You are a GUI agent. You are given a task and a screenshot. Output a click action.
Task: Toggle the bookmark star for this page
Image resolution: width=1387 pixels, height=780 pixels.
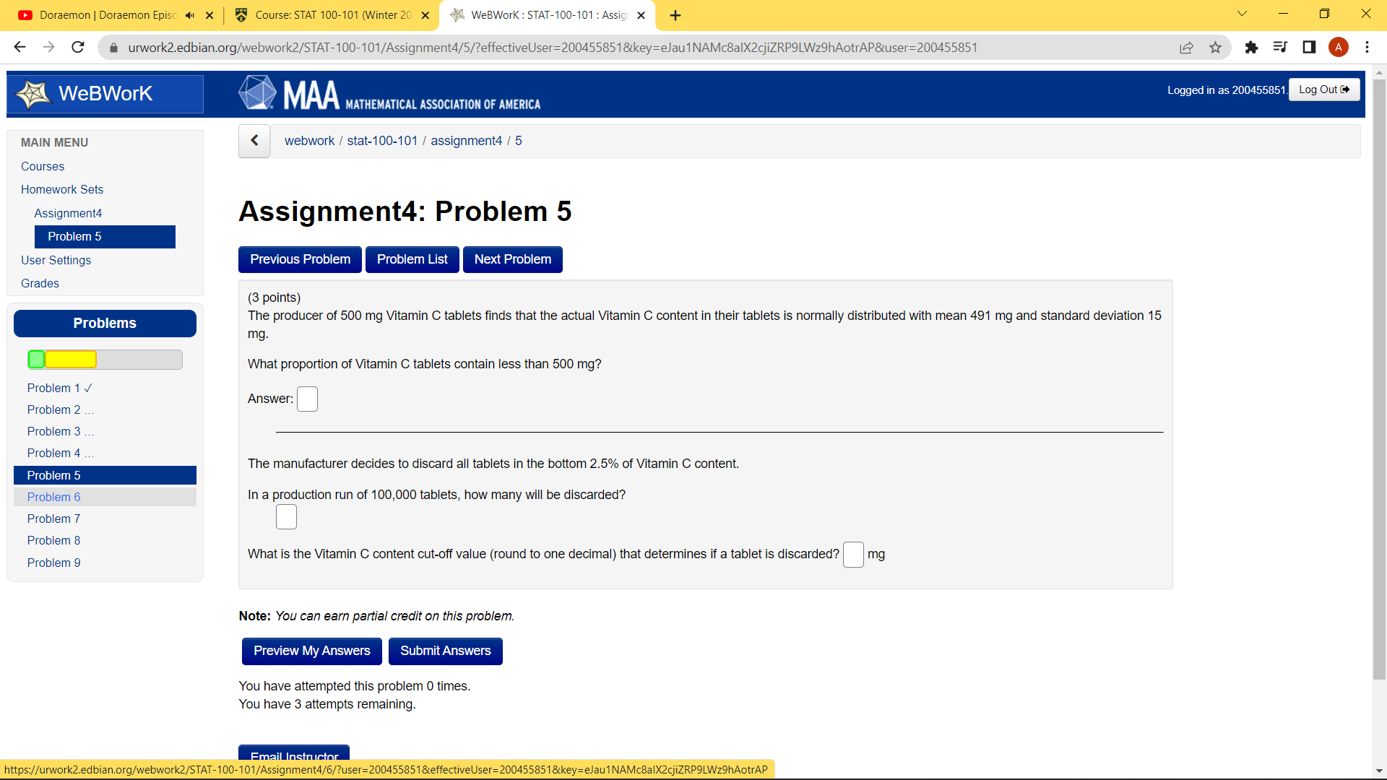click(x=1216, y=47)
